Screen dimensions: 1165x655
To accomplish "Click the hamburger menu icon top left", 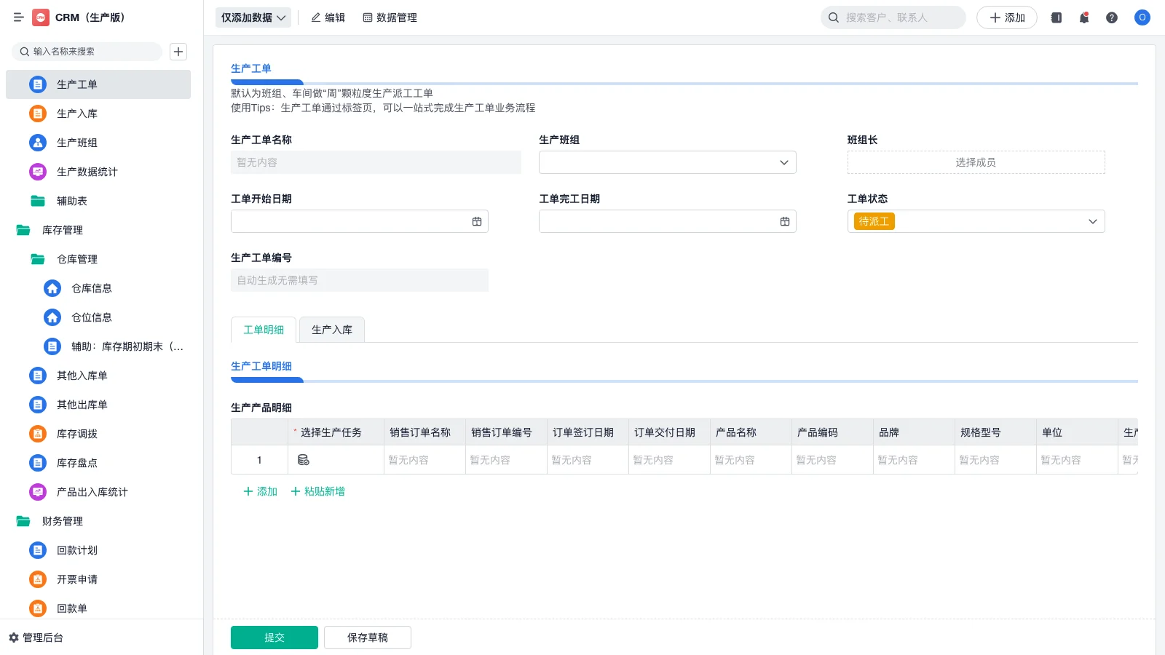I will click(19, 17).
